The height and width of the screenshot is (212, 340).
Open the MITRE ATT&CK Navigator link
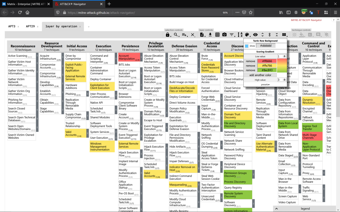(x=306, y=20)
